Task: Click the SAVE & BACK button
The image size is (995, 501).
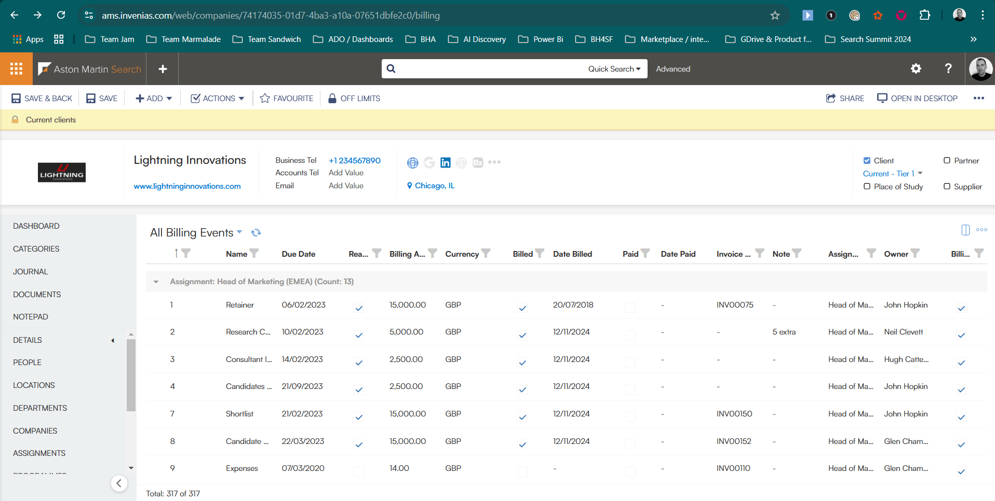Action: click(x=41, y=98)
